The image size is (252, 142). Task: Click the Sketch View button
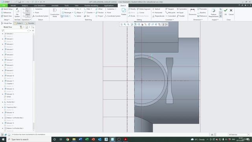[x=6, y=16]
